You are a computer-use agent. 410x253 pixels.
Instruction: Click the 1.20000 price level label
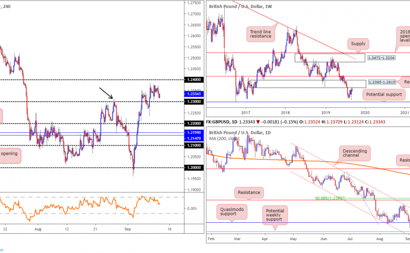194,168
